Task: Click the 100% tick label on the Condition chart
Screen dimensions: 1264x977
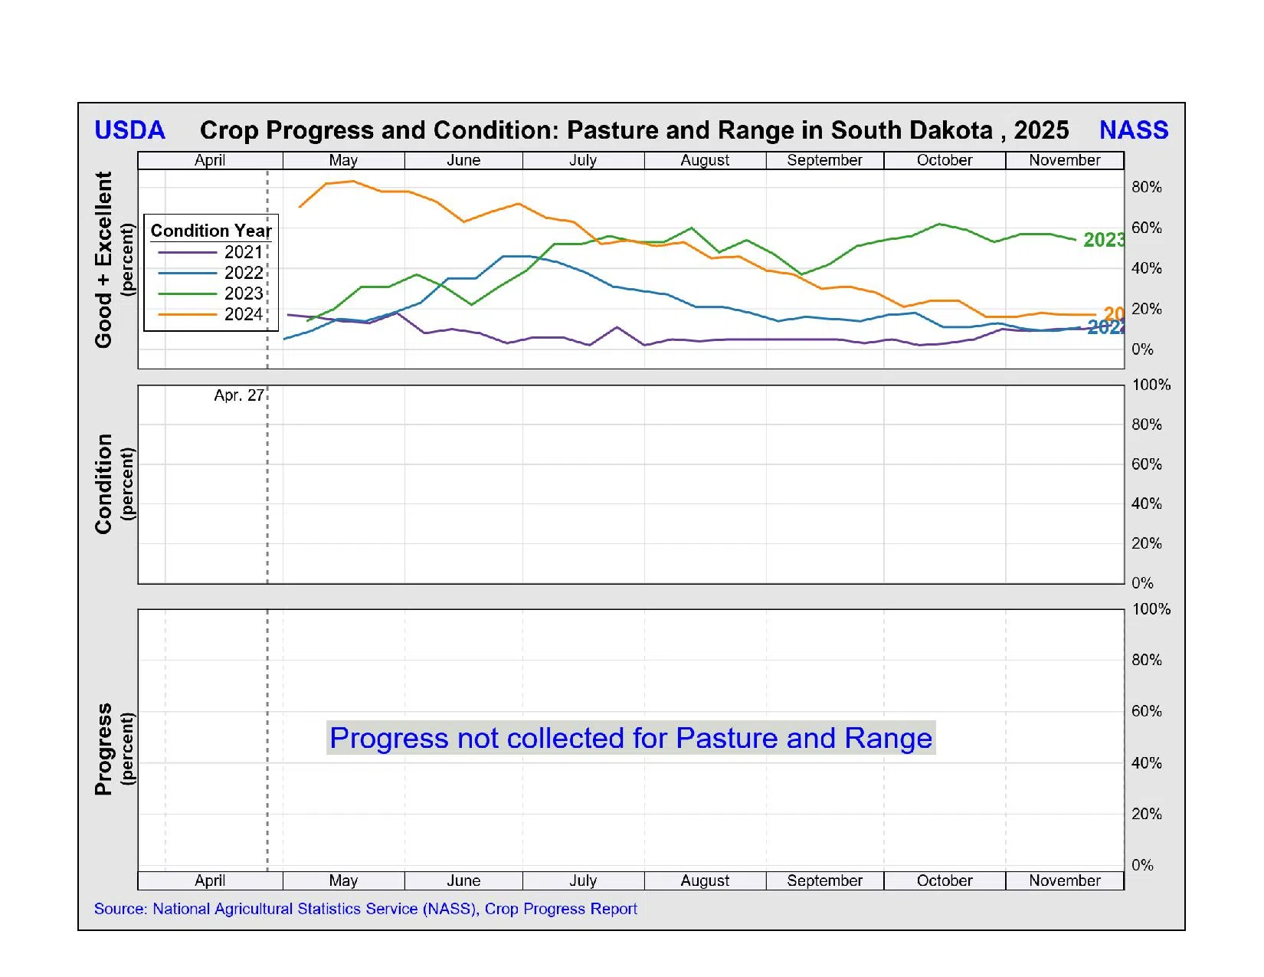Action: click(x=1151, y=385)
